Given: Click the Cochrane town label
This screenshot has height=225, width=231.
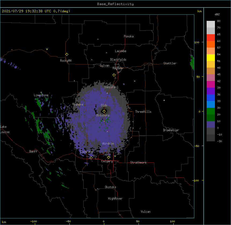Looking at the screenshot, I should [86, 152].
